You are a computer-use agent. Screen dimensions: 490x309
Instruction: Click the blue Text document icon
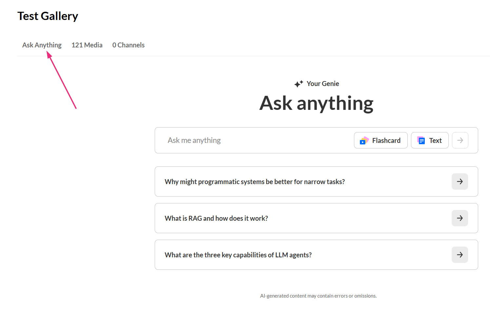coord(421,141)
